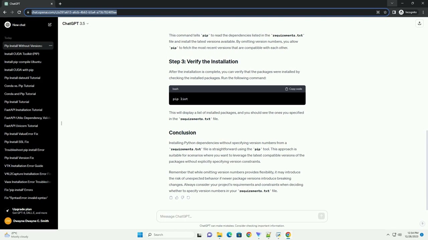Open the Pip Install SSL Fix chat
This screenshot has height=240, width=428.
pyautogui.click(x=17, y=142)
